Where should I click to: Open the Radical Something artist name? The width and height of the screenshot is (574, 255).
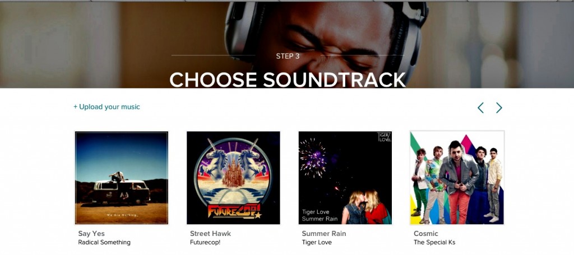[x=104, y=242]
